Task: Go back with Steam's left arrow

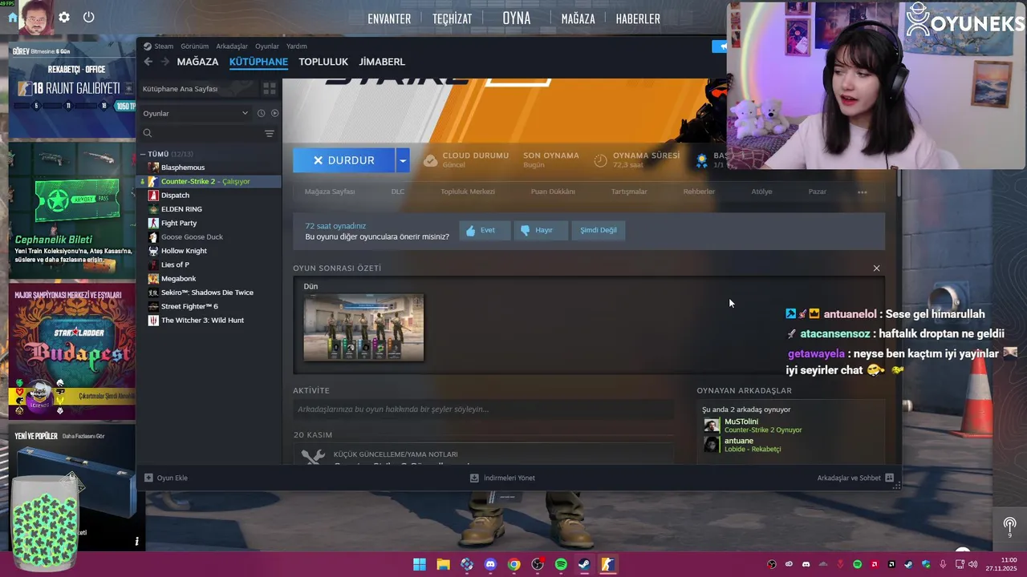Action: (148, 62)
